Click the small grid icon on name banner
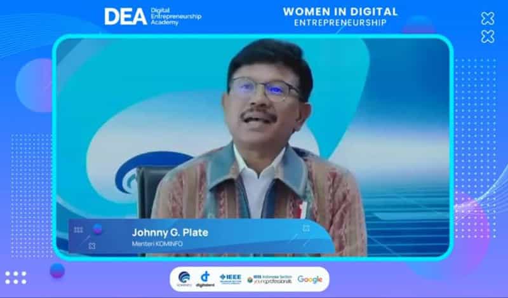The width and height of the screenshot is (508, 298). [78, 230]
